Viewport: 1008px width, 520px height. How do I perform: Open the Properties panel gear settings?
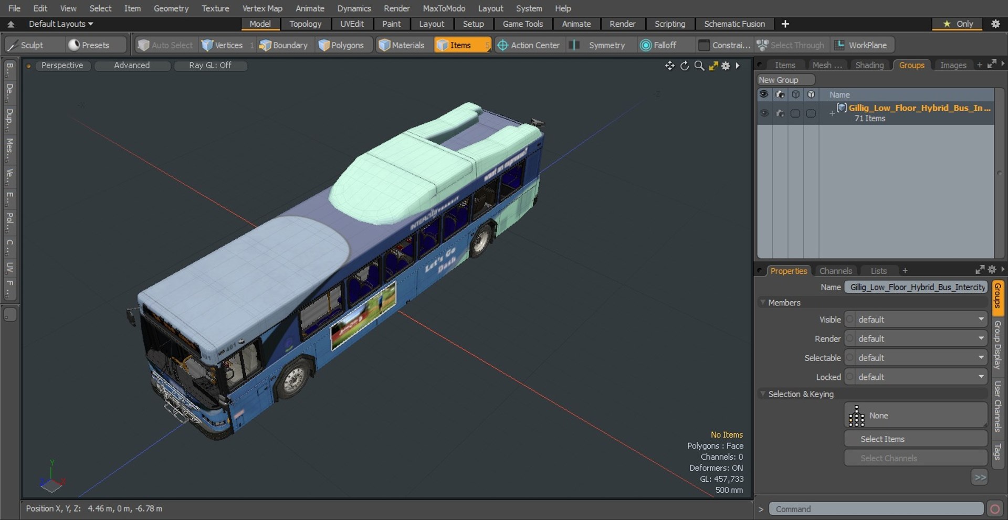991,270
